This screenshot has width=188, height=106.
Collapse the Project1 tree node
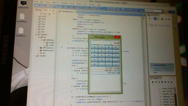(36, 34)
